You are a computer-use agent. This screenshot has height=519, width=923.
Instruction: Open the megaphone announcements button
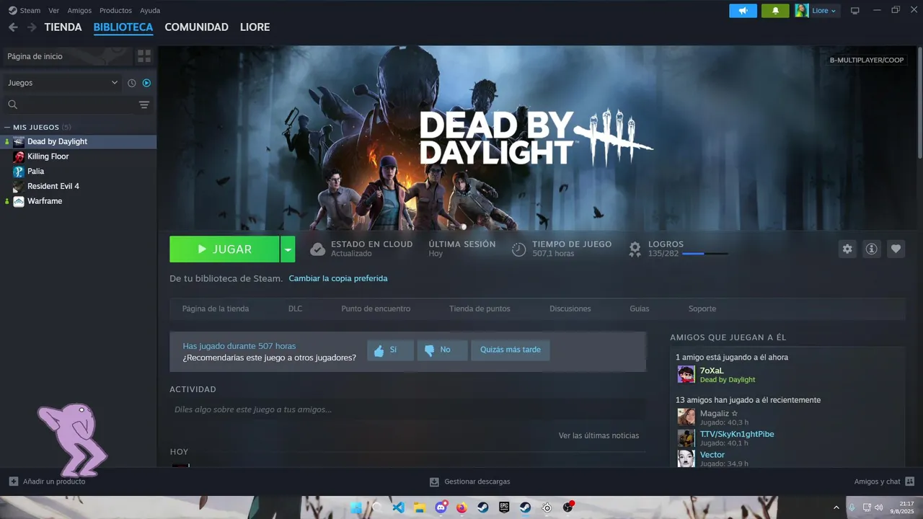point(743,11)
